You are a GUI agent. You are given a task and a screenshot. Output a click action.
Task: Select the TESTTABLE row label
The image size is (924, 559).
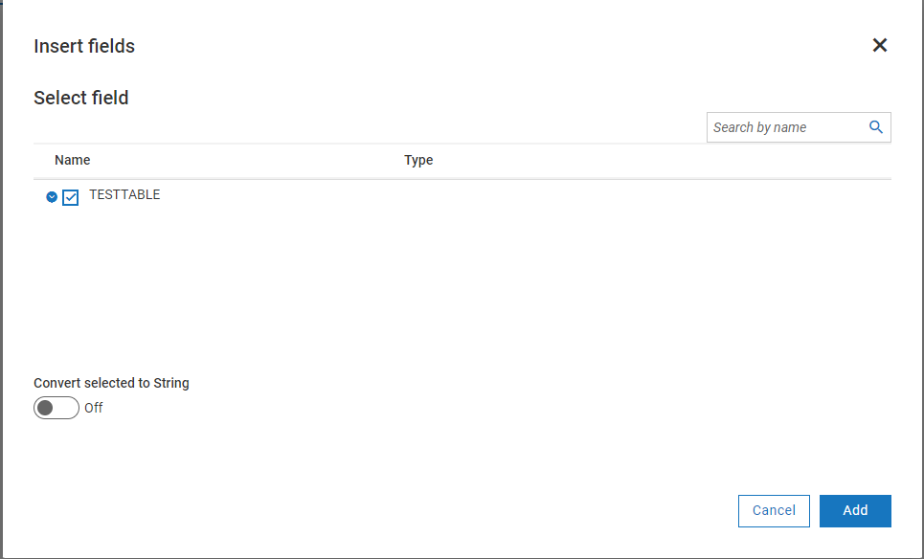(x=124, y=194)
